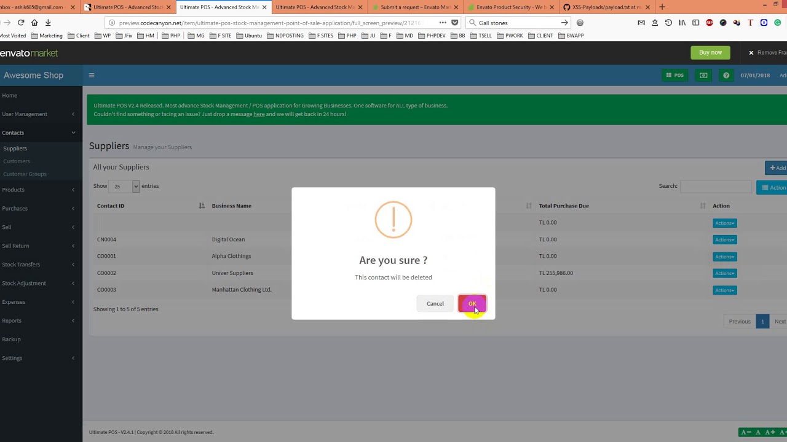Expand the User Management sidebar menu
This screenshot has height=442, width=787.
coord(41,114)
